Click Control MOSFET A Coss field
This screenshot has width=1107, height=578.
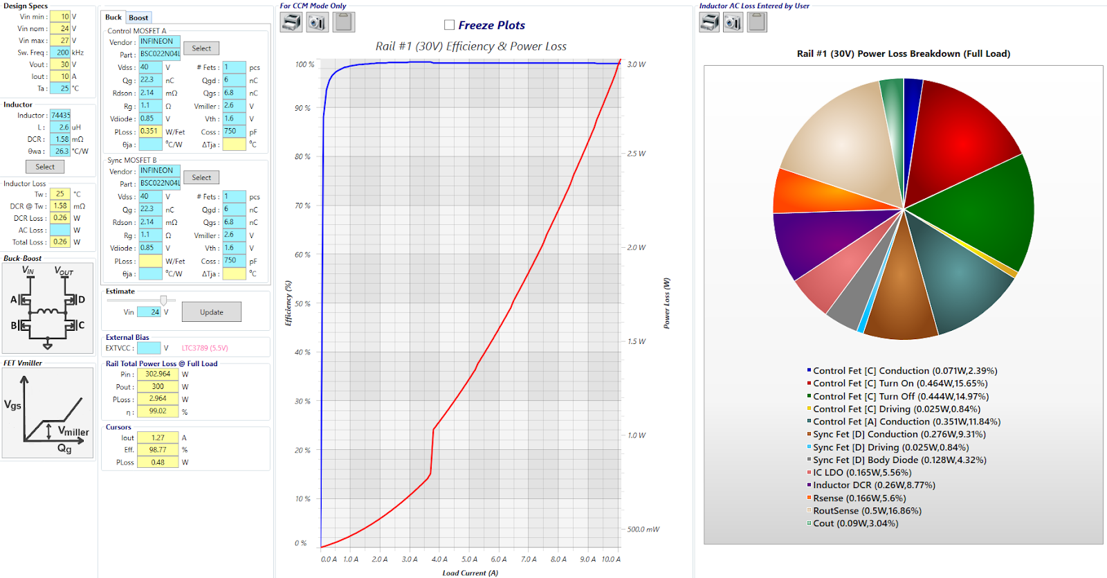[x=234, y=132]
